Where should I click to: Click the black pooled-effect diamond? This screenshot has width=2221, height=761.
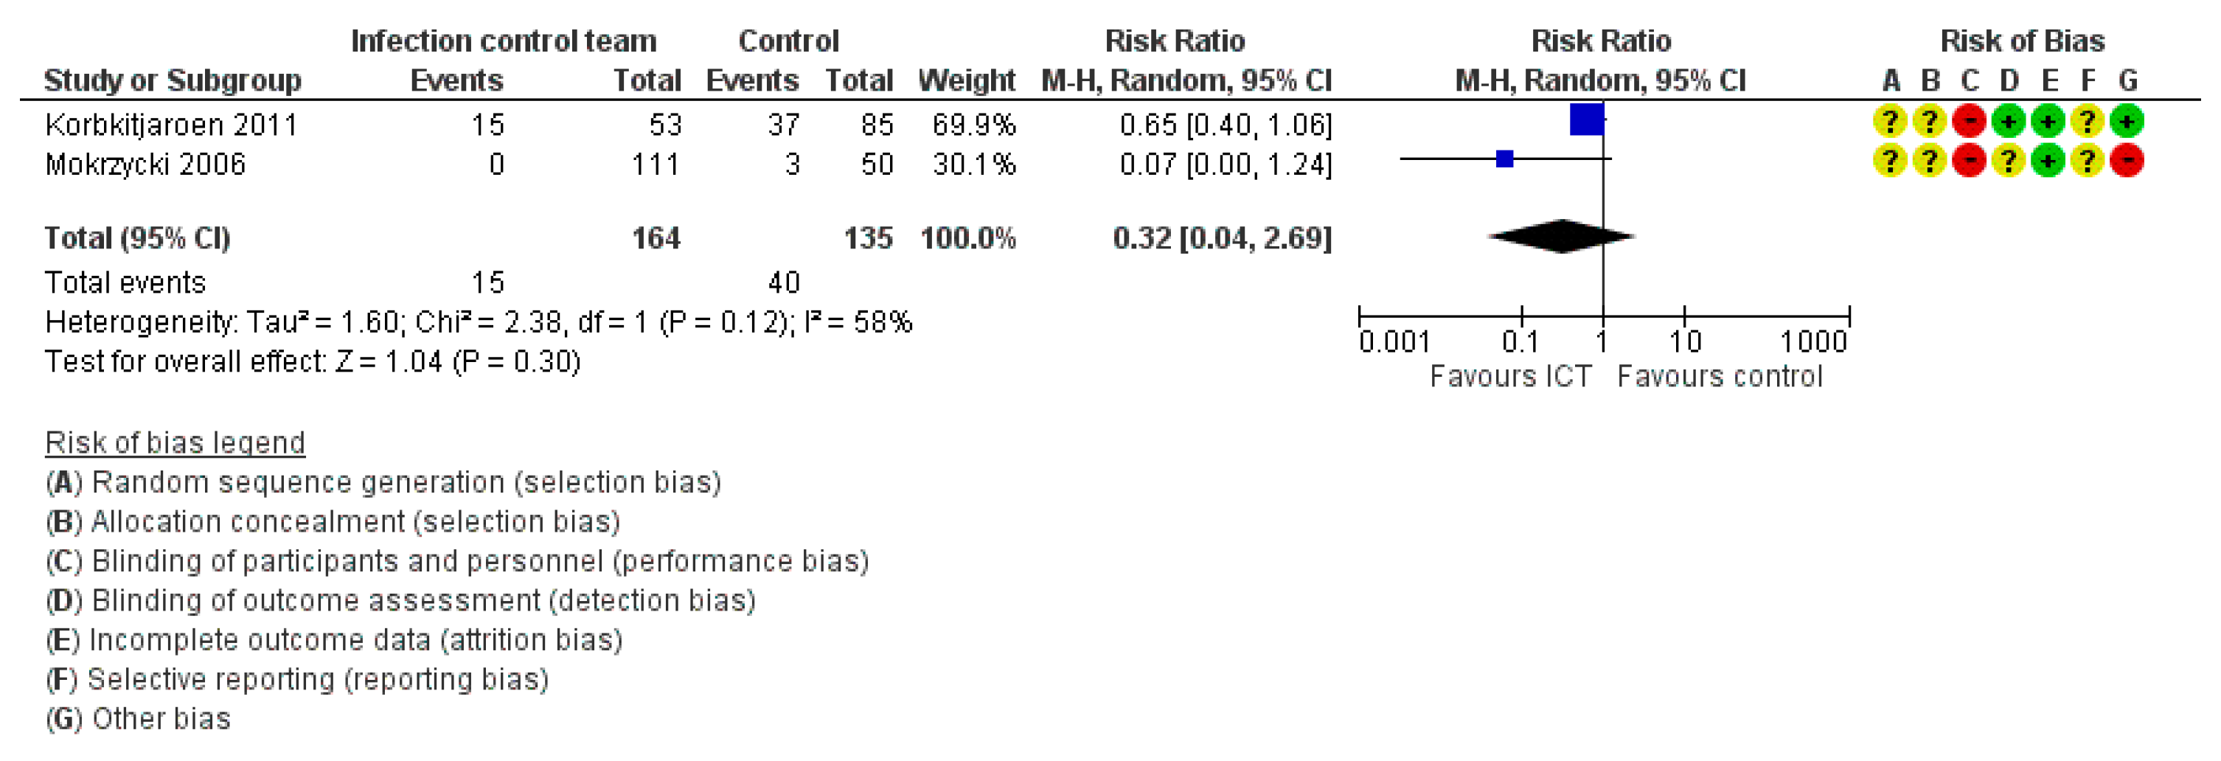pos(1562,236)
